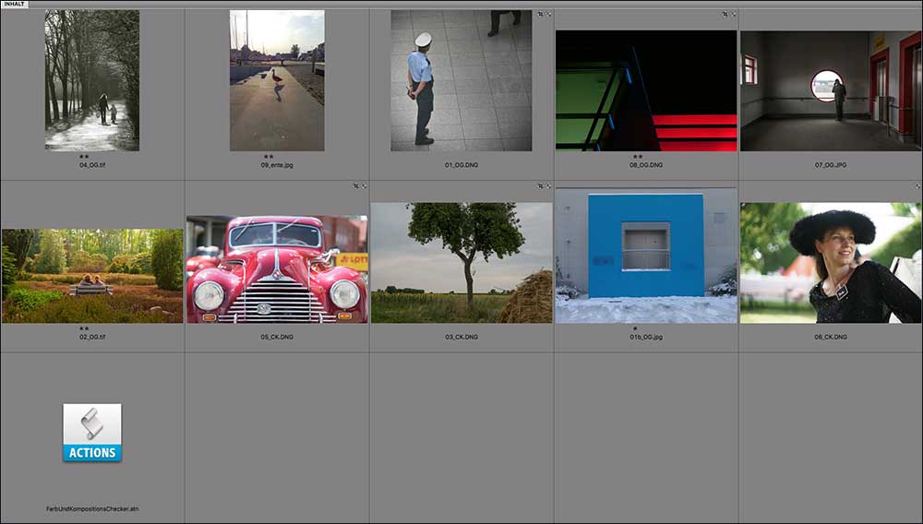923x524 pixels.
Task: Click the two-star rating above 09_ente.jpg
Action: point(269,157)
